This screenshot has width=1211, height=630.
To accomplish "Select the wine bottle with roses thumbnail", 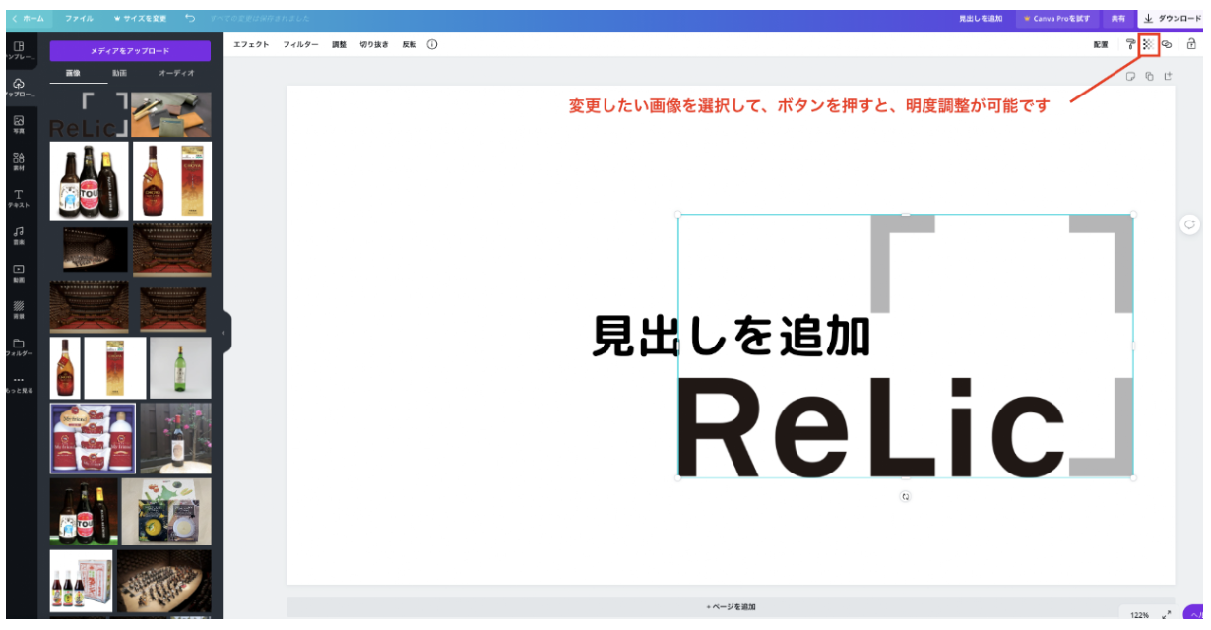I will pyautogui.click(x=175, y=438).
